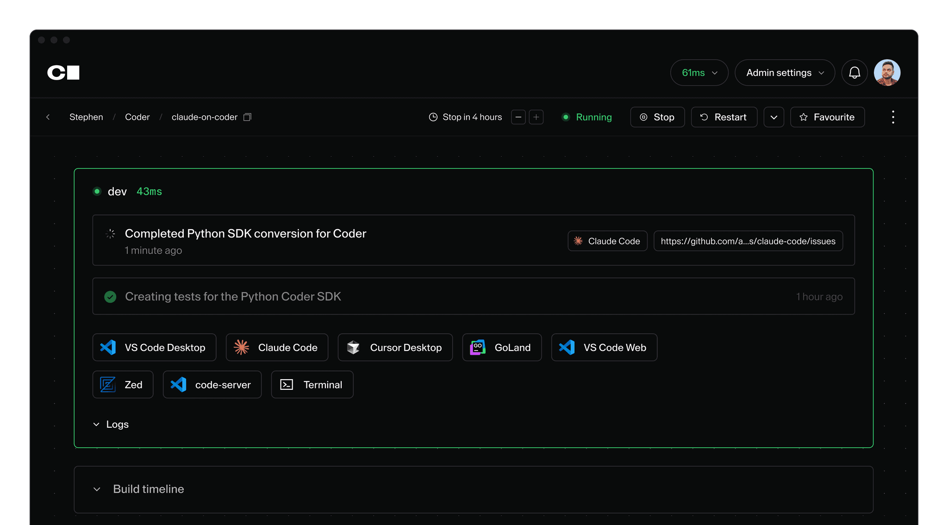Click the 1 minute ago timestamp
The height and width of the screenshot is (525, 948).
(153, 250)
